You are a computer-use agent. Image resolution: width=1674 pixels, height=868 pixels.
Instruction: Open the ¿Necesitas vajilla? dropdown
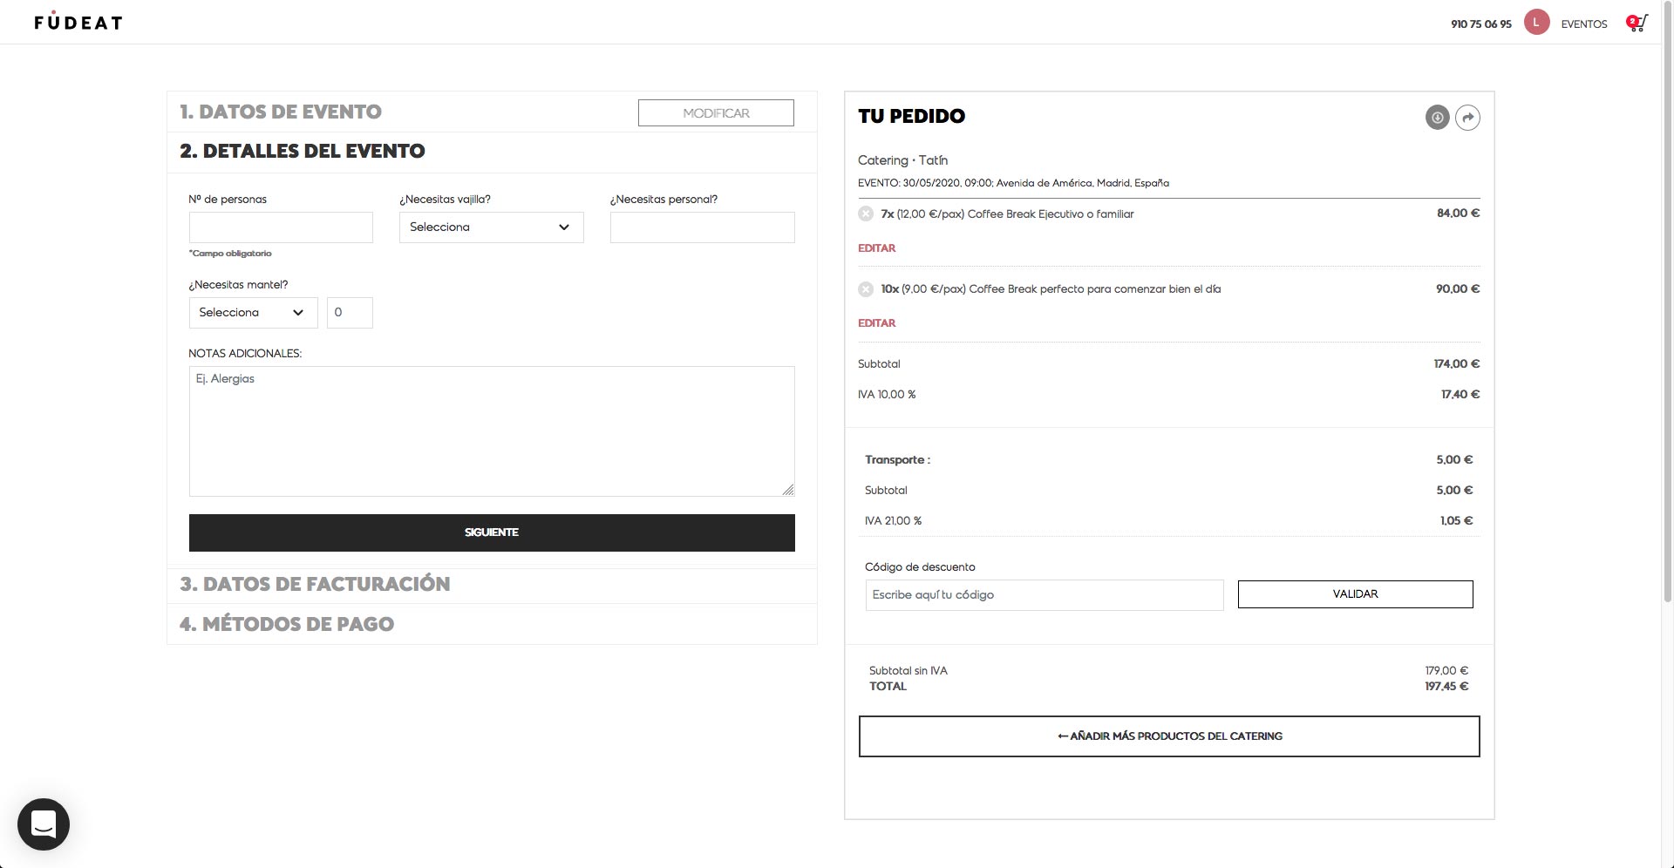coord(492,227)
